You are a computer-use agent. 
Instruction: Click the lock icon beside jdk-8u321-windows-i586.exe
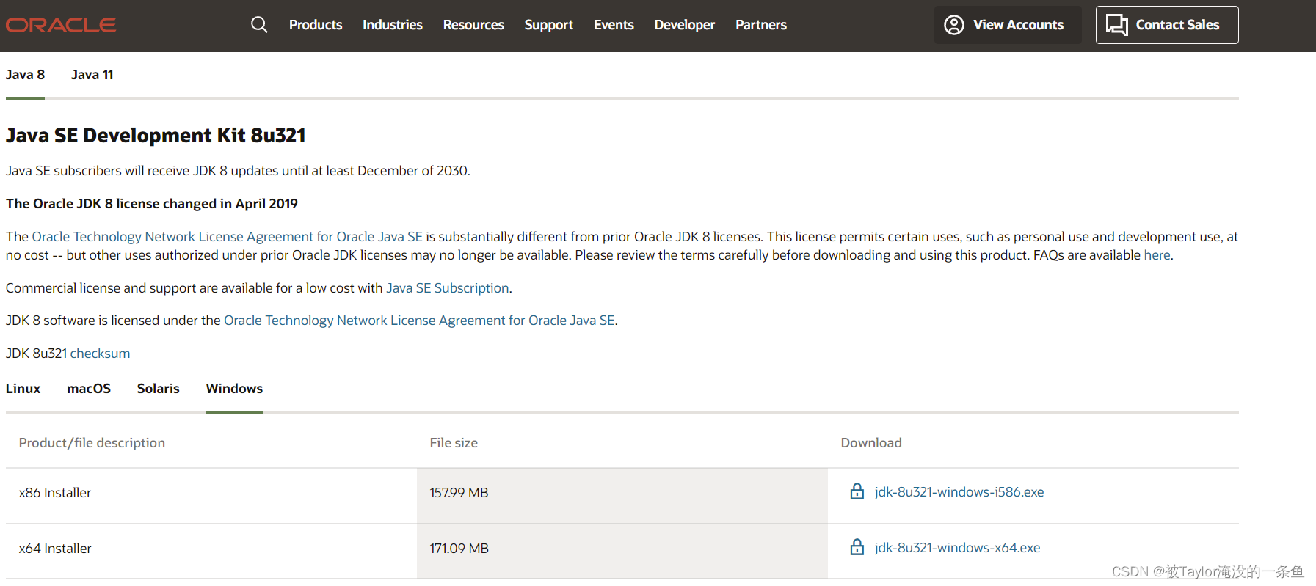pyautogui.click(x=857, y=491)
